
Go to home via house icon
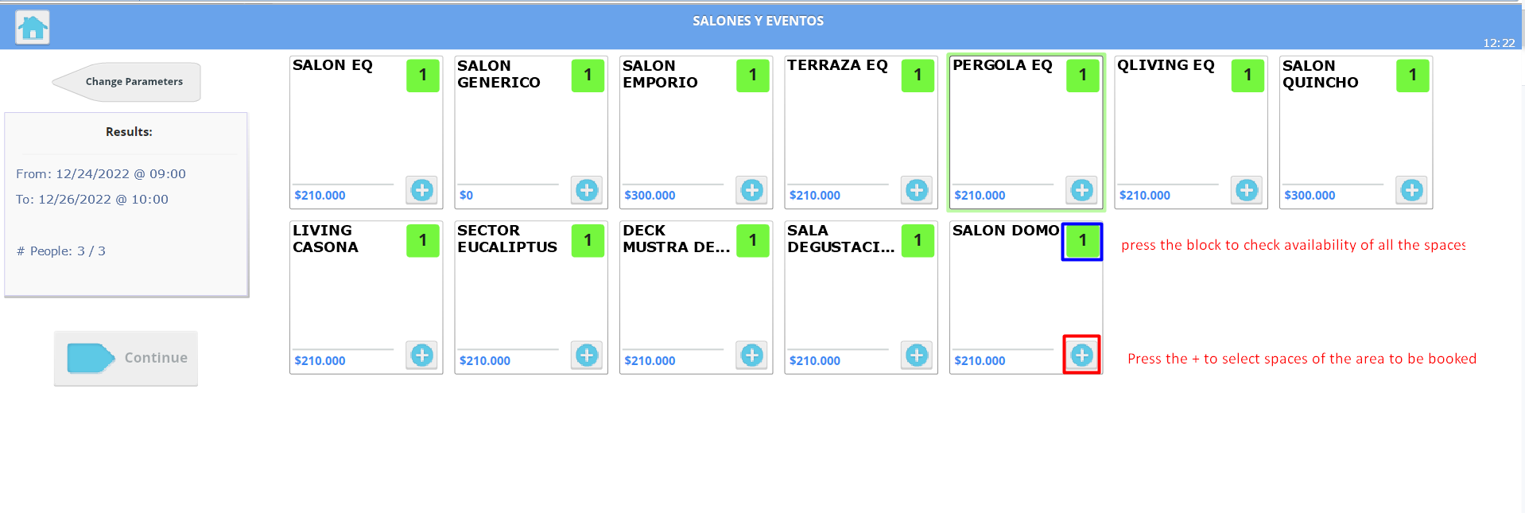pos(33,28)
